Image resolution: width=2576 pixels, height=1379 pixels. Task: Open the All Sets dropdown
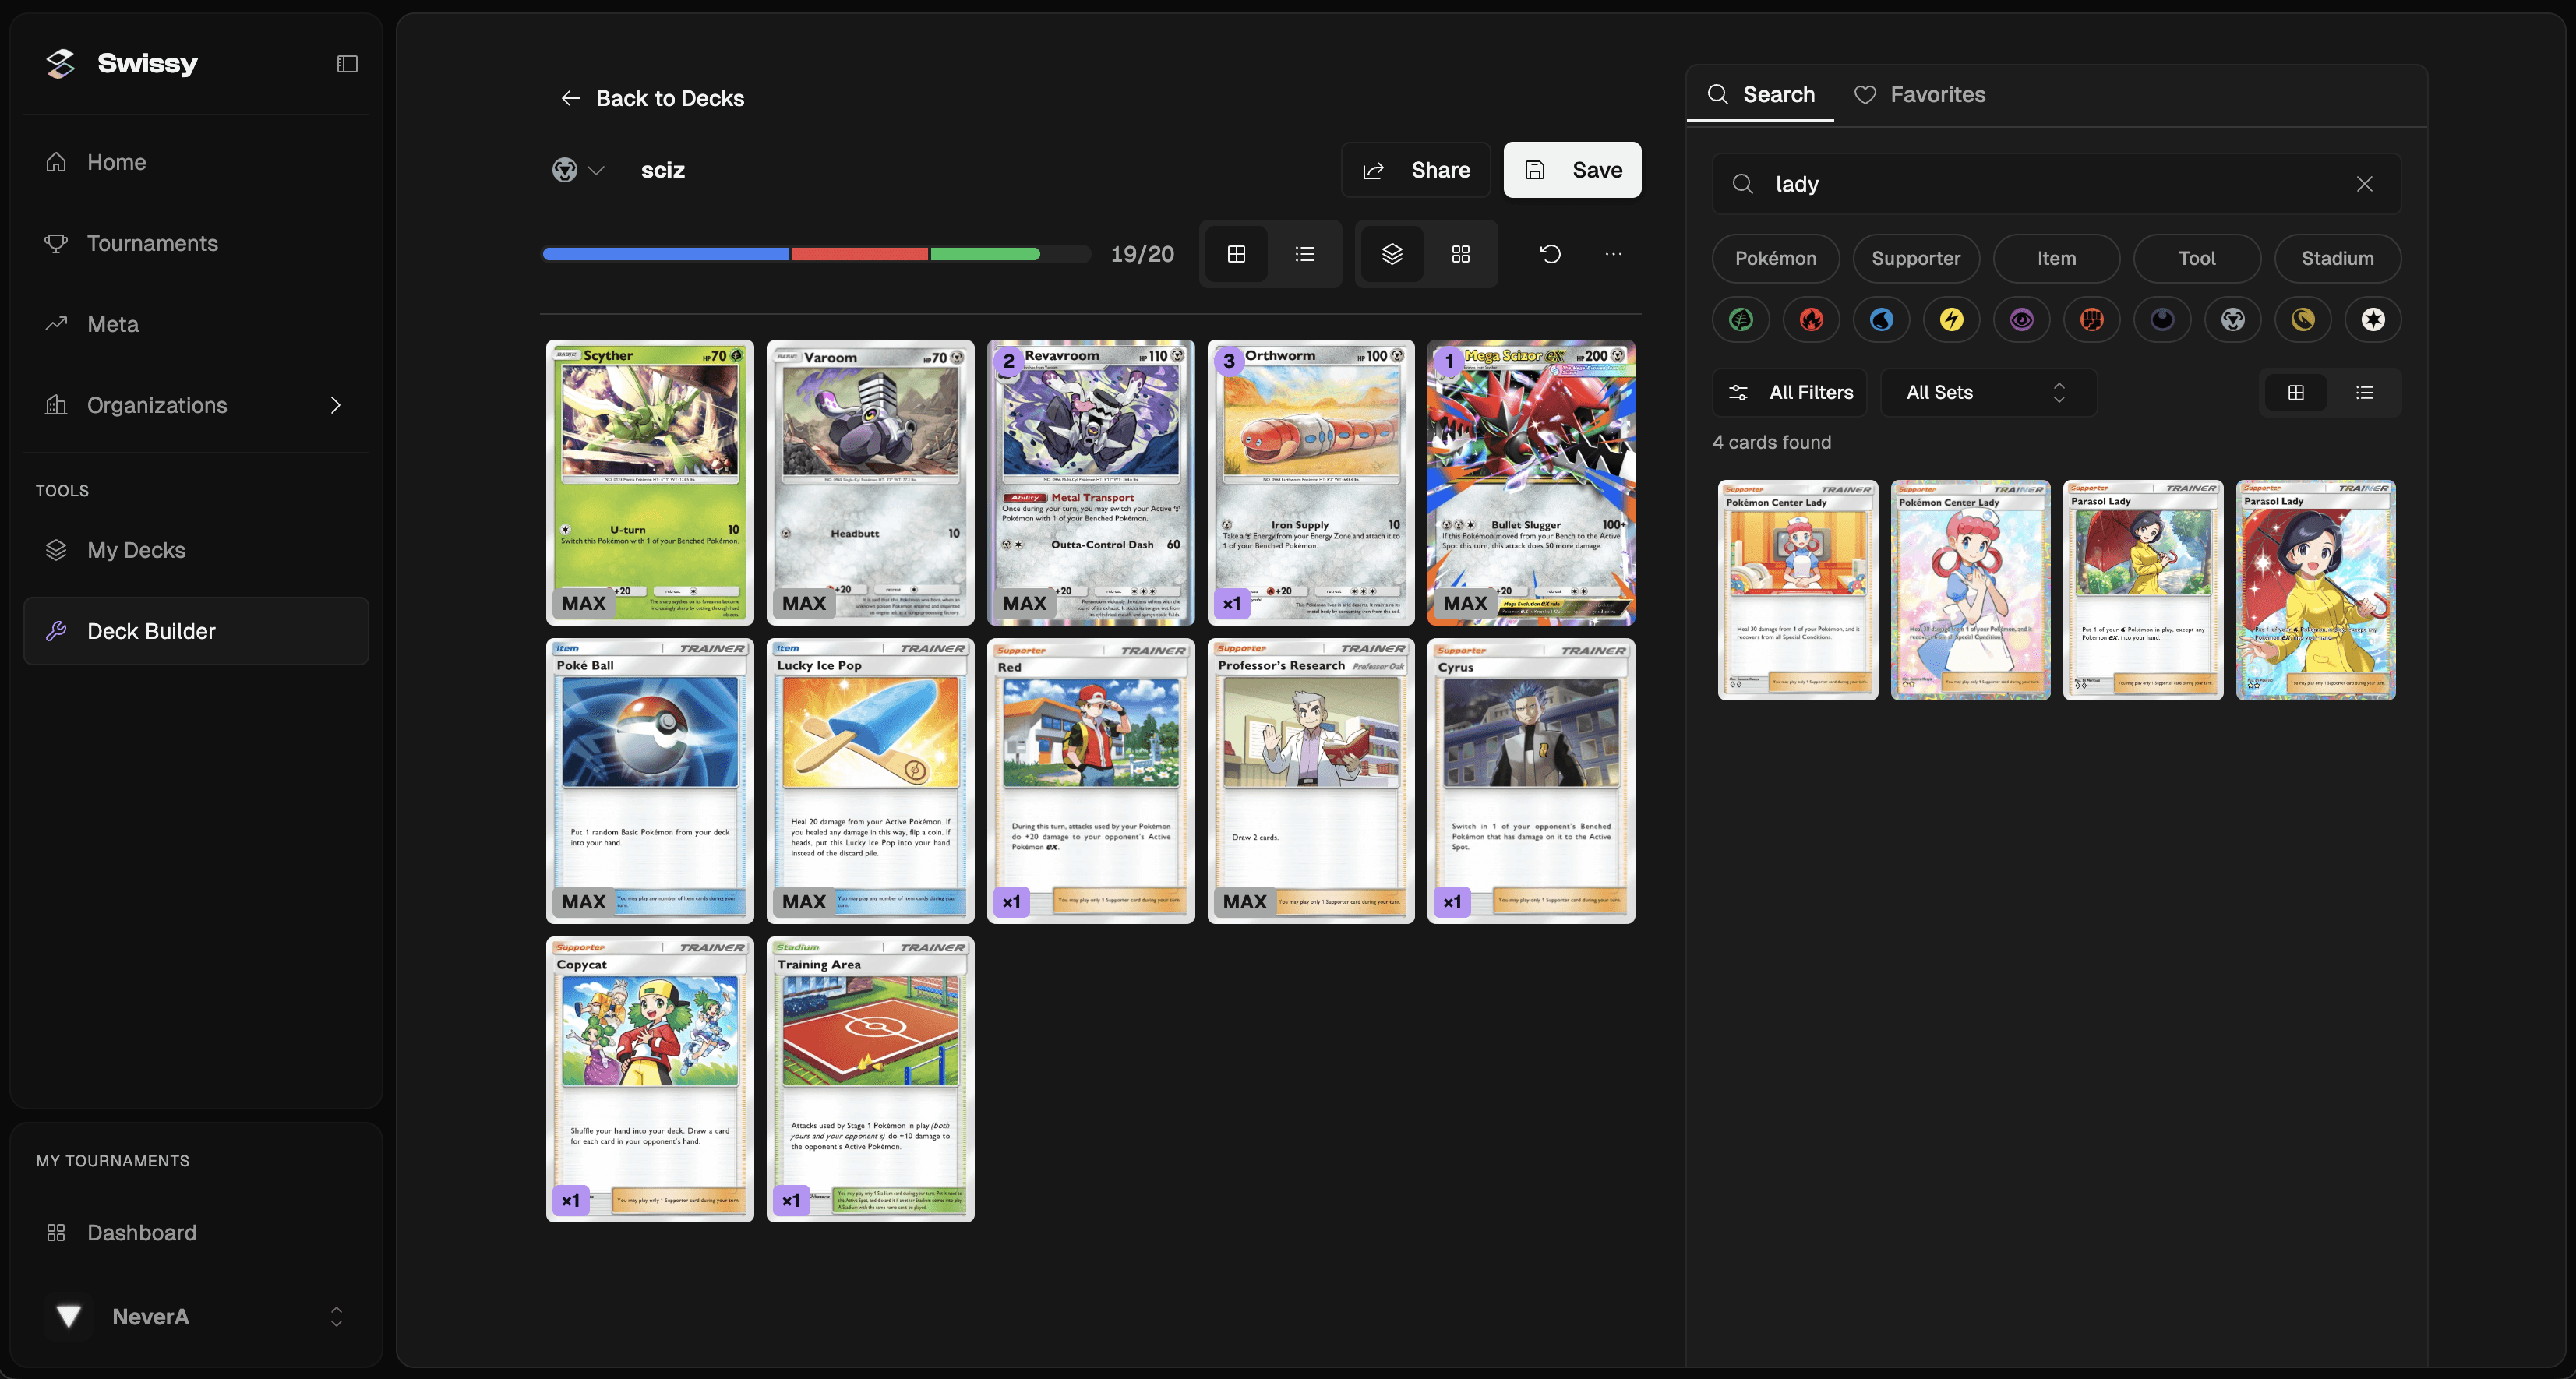tap(1988, 393)
